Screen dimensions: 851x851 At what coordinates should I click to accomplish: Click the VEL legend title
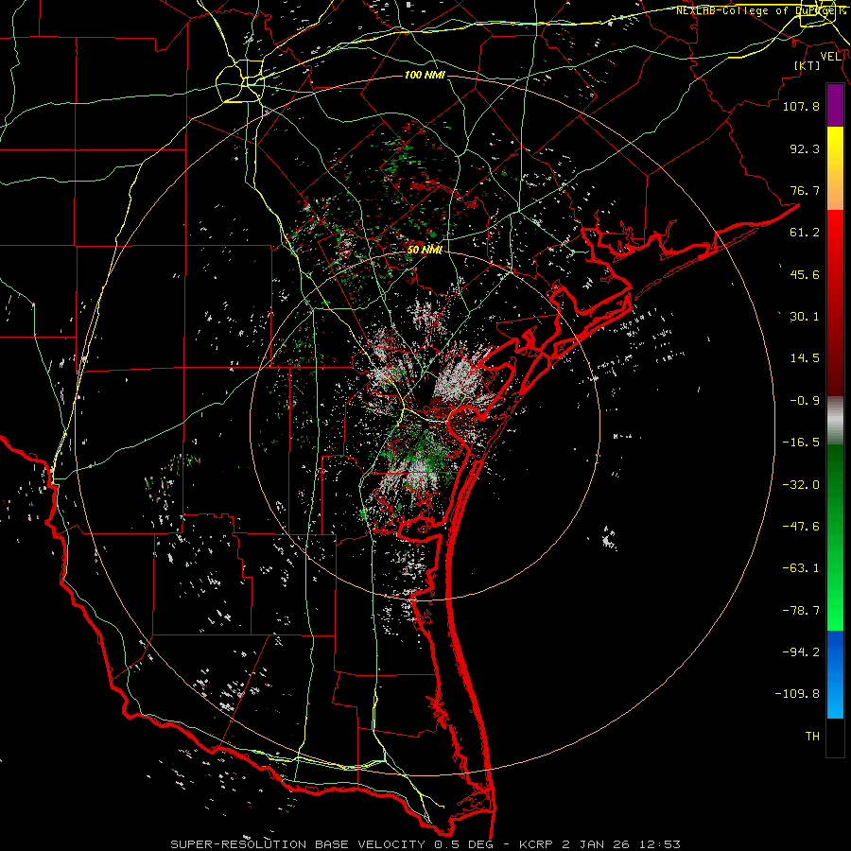[x=830, y=57]
